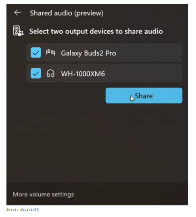Image resolution: width=196 pixels, height=217 pixels.
Task: Click blank space in WH-1000XM6 row
Action: tap(143, 73)
